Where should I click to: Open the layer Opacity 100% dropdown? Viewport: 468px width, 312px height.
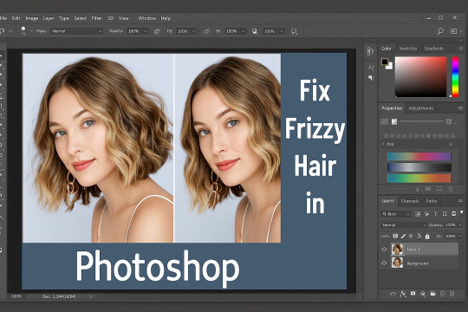452,224
